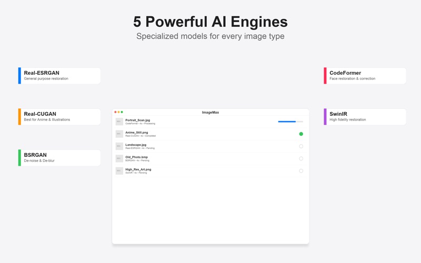
Task: Choose the SwinIR high fidelity card
Action: click(x=365, y=117)
